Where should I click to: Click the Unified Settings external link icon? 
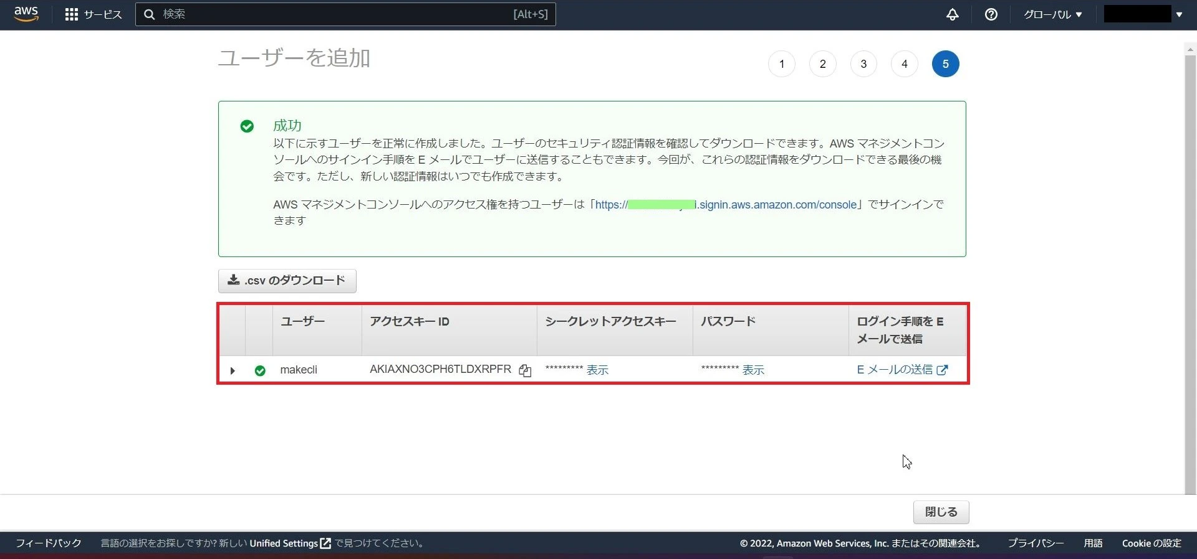(x=325, y=543)
